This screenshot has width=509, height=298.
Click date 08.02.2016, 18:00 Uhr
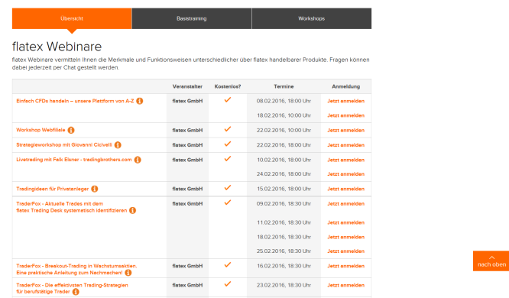point(284,101)
